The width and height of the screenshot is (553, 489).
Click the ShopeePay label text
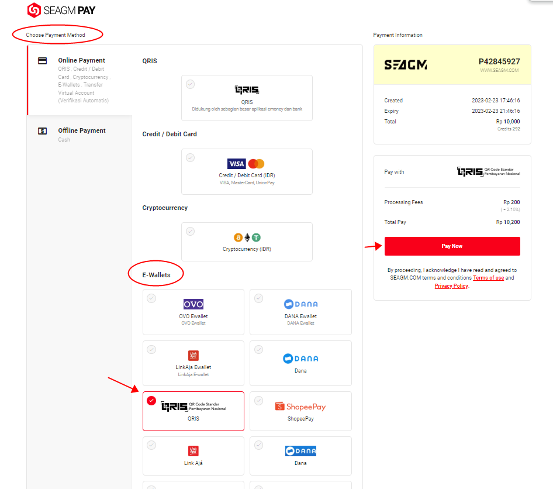click(300, 419)
